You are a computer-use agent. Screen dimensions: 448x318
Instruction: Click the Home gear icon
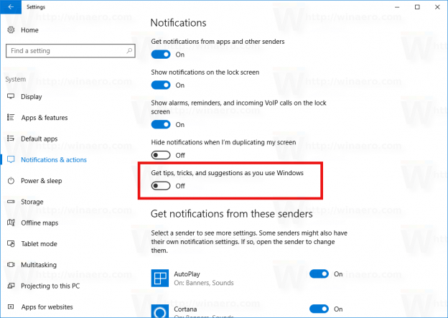click(x=11, y=29)
